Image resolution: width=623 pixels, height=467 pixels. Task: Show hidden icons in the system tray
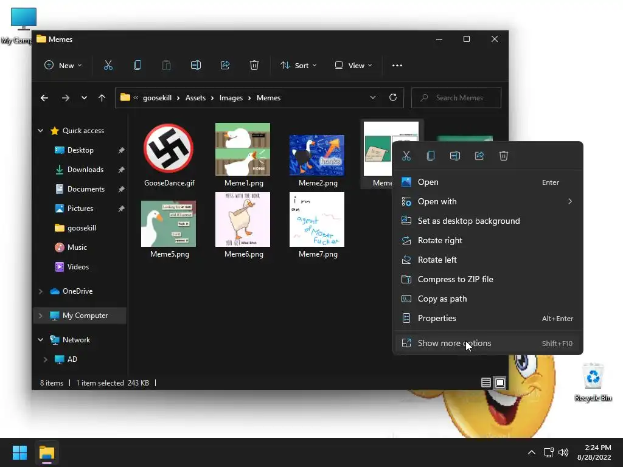(532, 452)
